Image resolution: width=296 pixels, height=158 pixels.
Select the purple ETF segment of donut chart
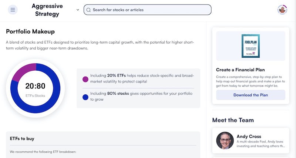[23, 72]
